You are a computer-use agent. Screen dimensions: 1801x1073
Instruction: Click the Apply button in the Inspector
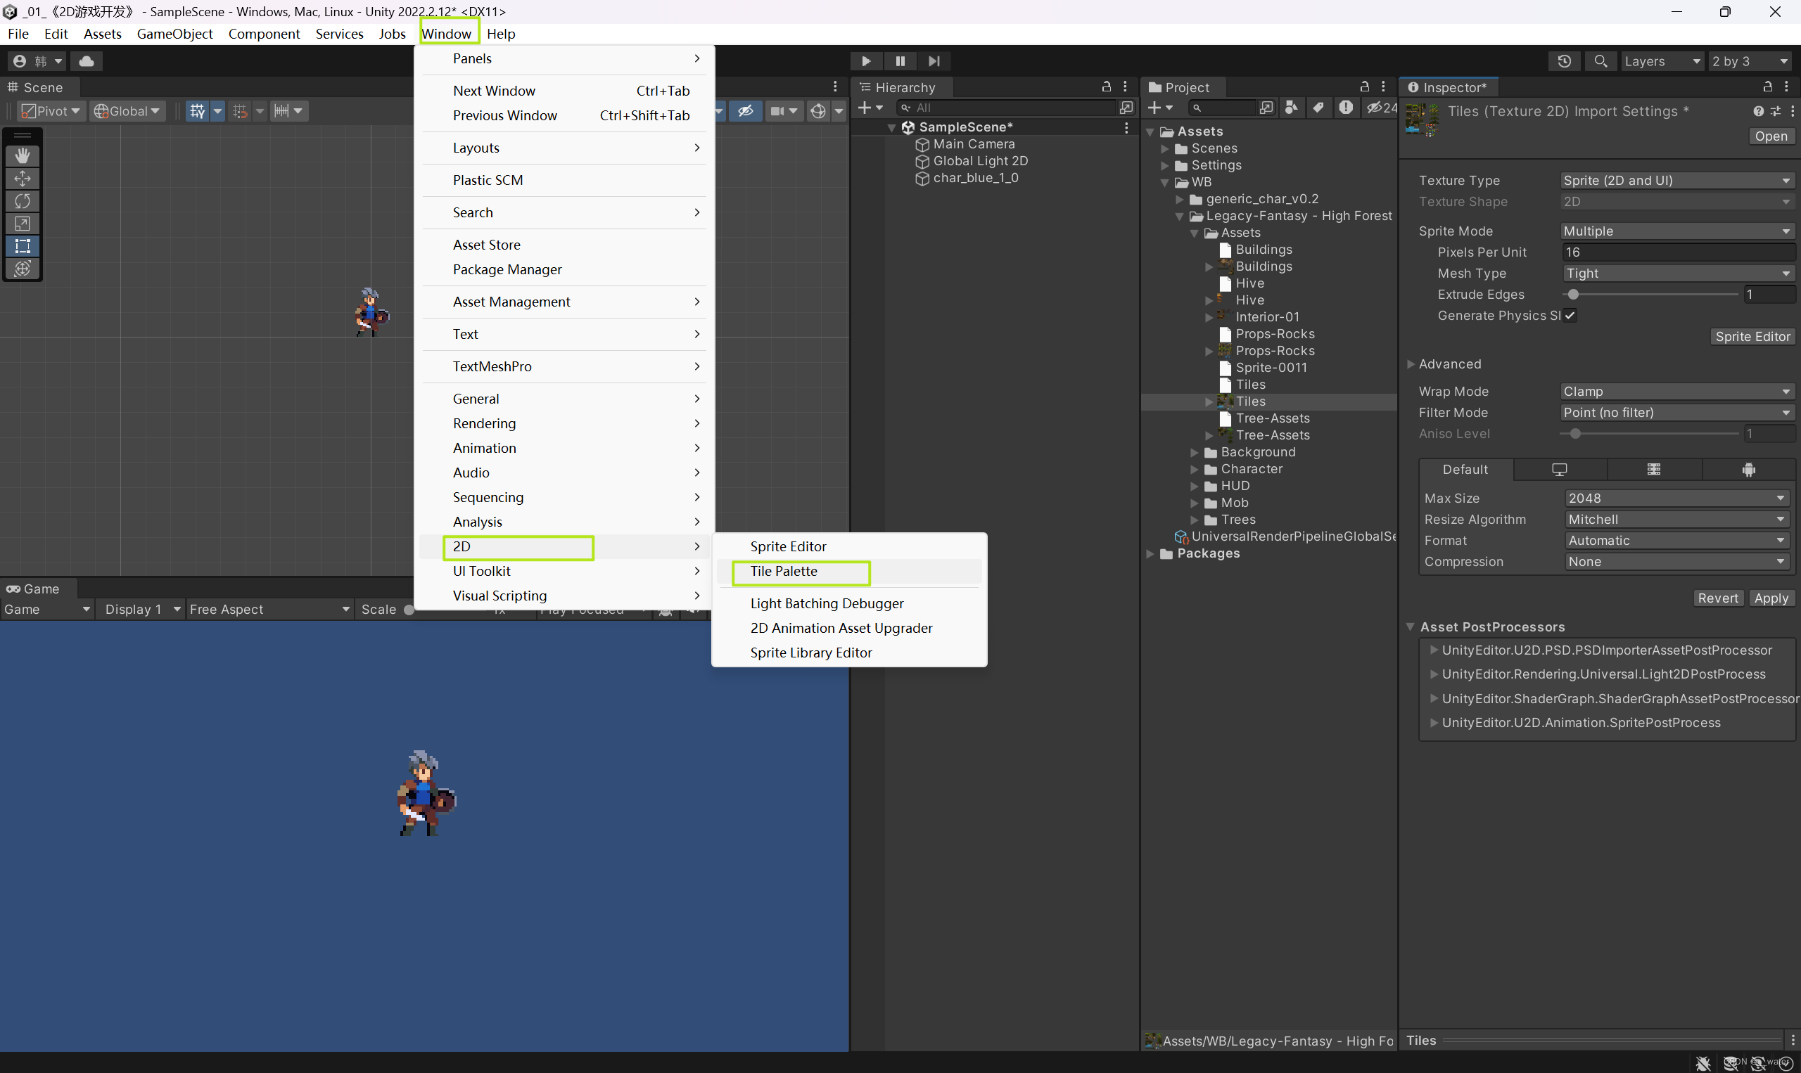click(1771, 598)
